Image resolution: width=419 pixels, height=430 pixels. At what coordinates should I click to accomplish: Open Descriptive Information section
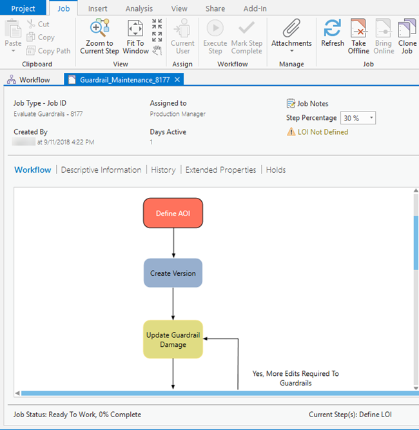tap(101, 170)
